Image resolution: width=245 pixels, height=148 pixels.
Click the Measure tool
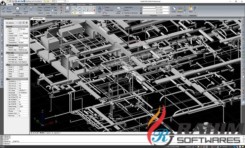click(180, 9)
